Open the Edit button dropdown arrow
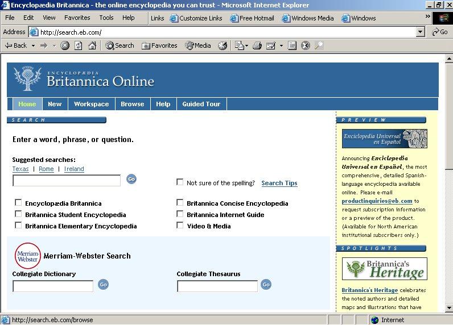The height and width of the screenshot is (325, 453). click(x=281, y=45)
